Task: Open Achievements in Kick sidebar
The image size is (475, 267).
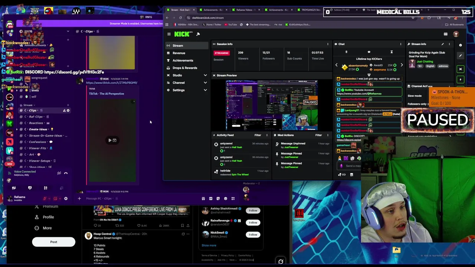Action: click(x=187, y=60)
